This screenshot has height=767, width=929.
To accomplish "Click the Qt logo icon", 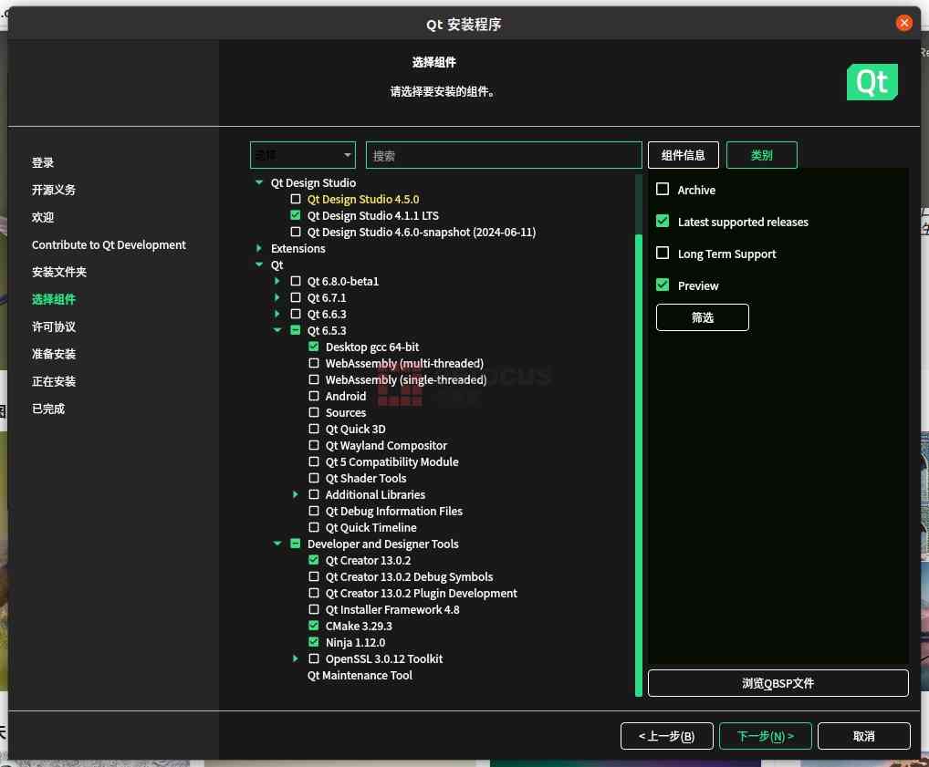I will click(x=872, y=81).
